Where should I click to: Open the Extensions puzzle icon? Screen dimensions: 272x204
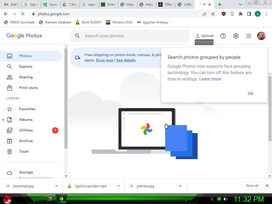coord(240,14)
